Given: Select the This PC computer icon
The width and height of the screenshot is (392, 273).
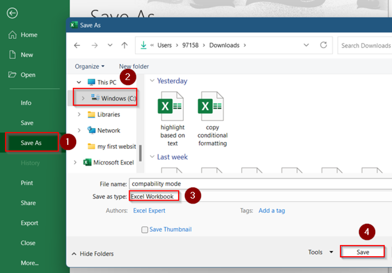Looking at the screenshot, I should click(x=92, y=82).
